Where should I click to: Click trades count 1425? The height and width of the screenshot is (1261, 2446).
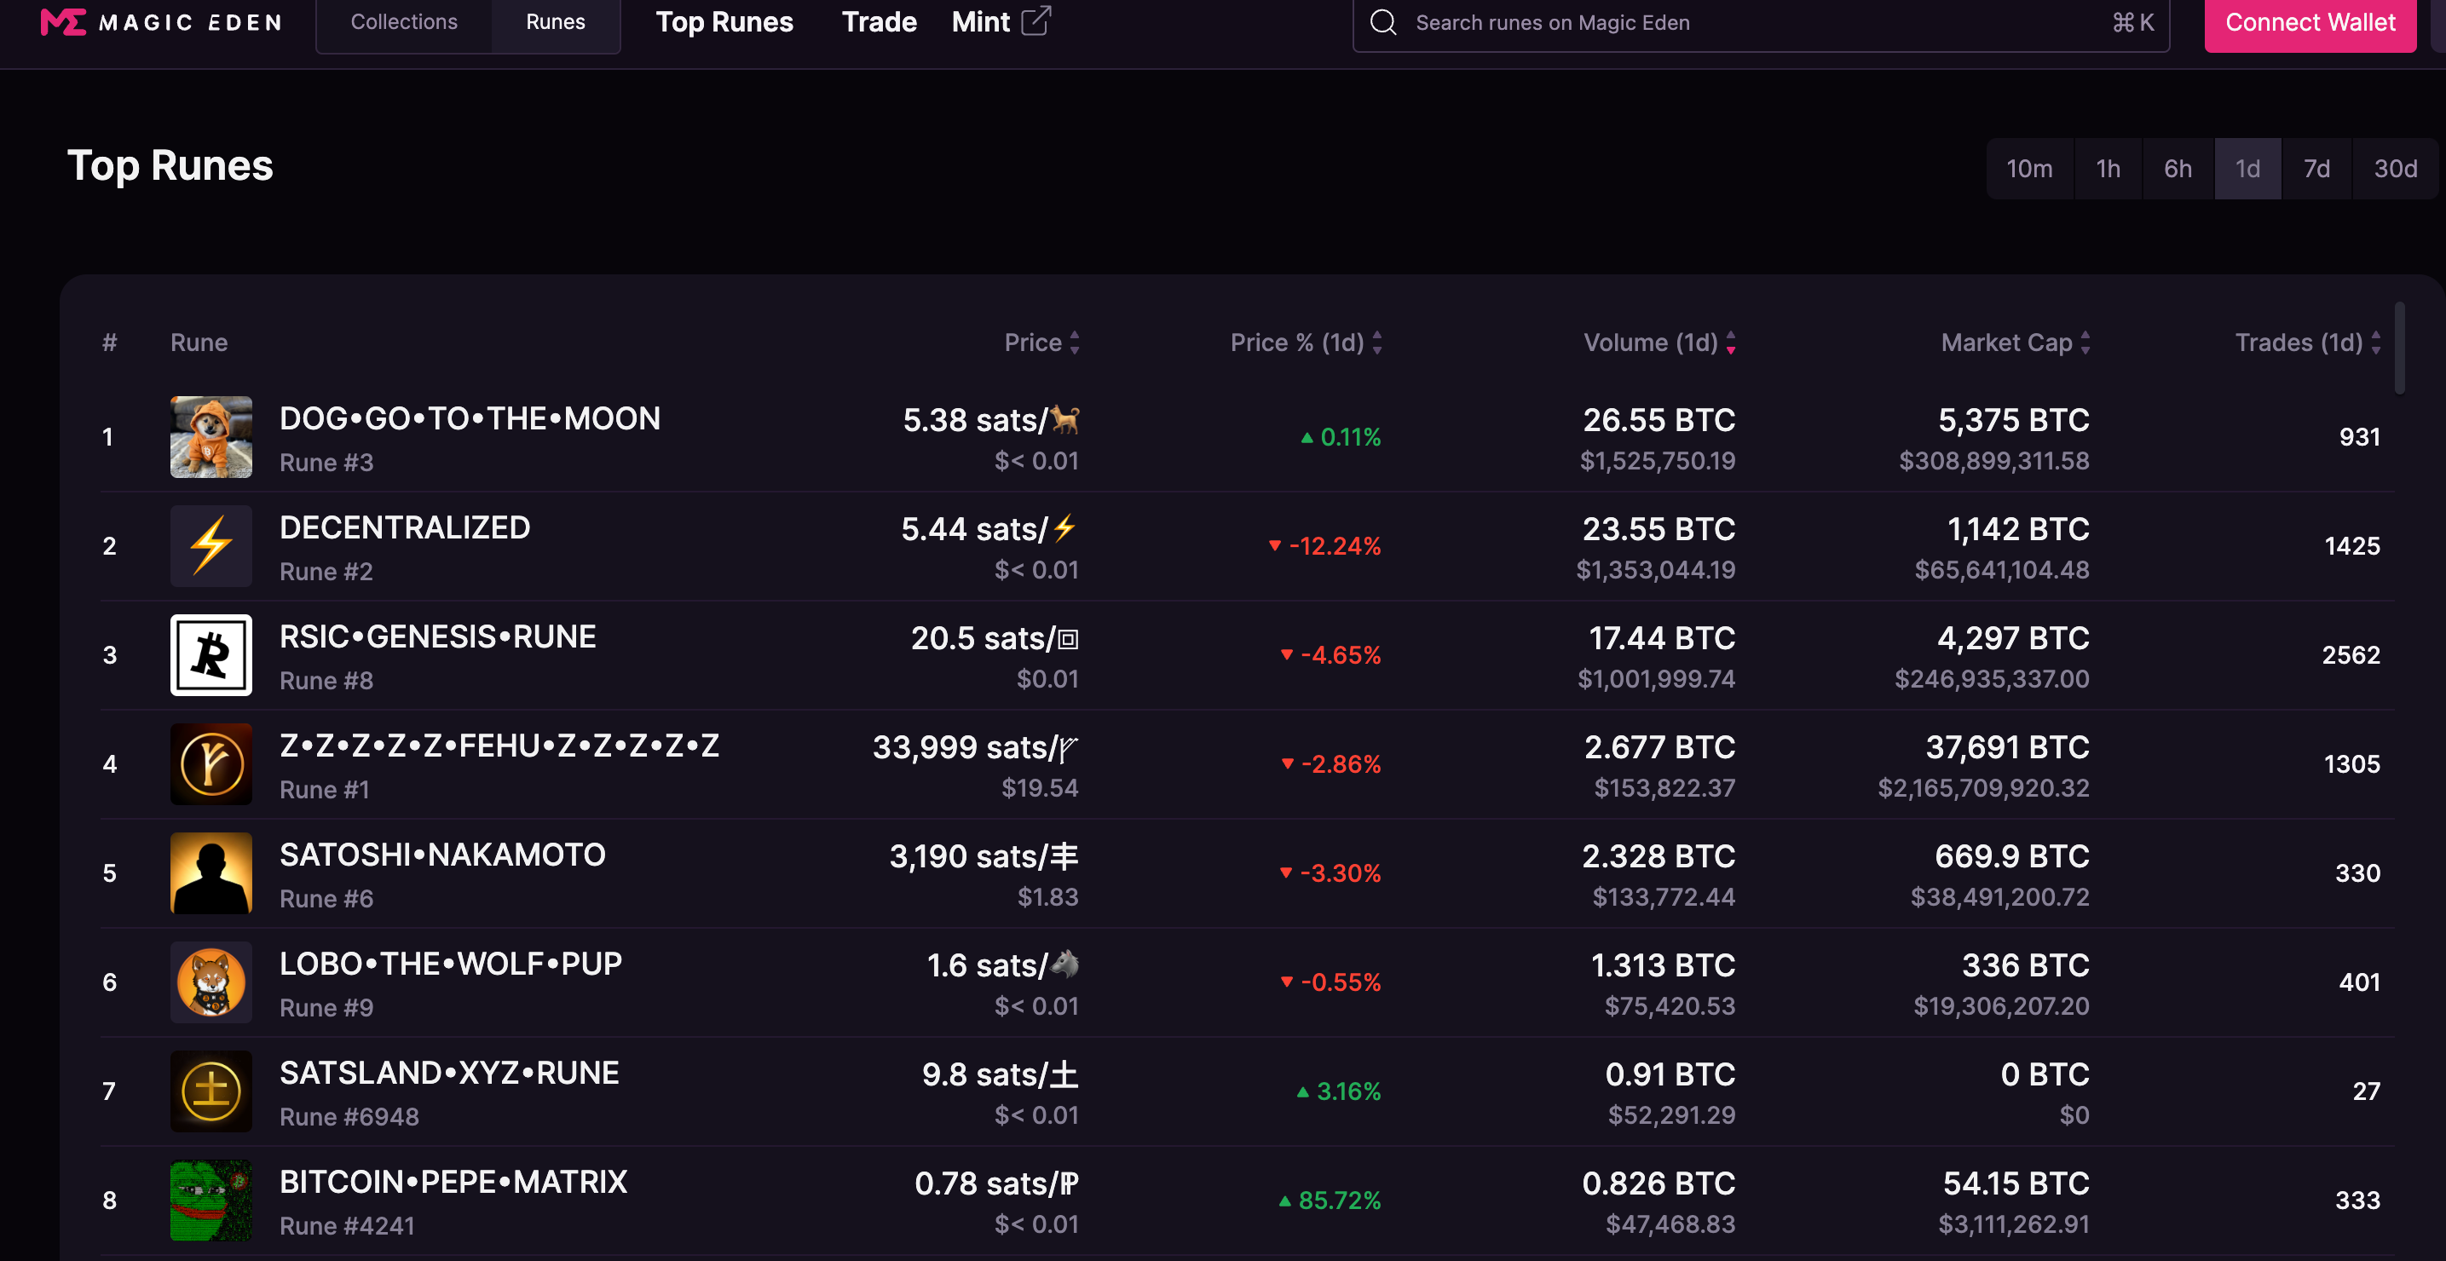tap(2352, 546)
